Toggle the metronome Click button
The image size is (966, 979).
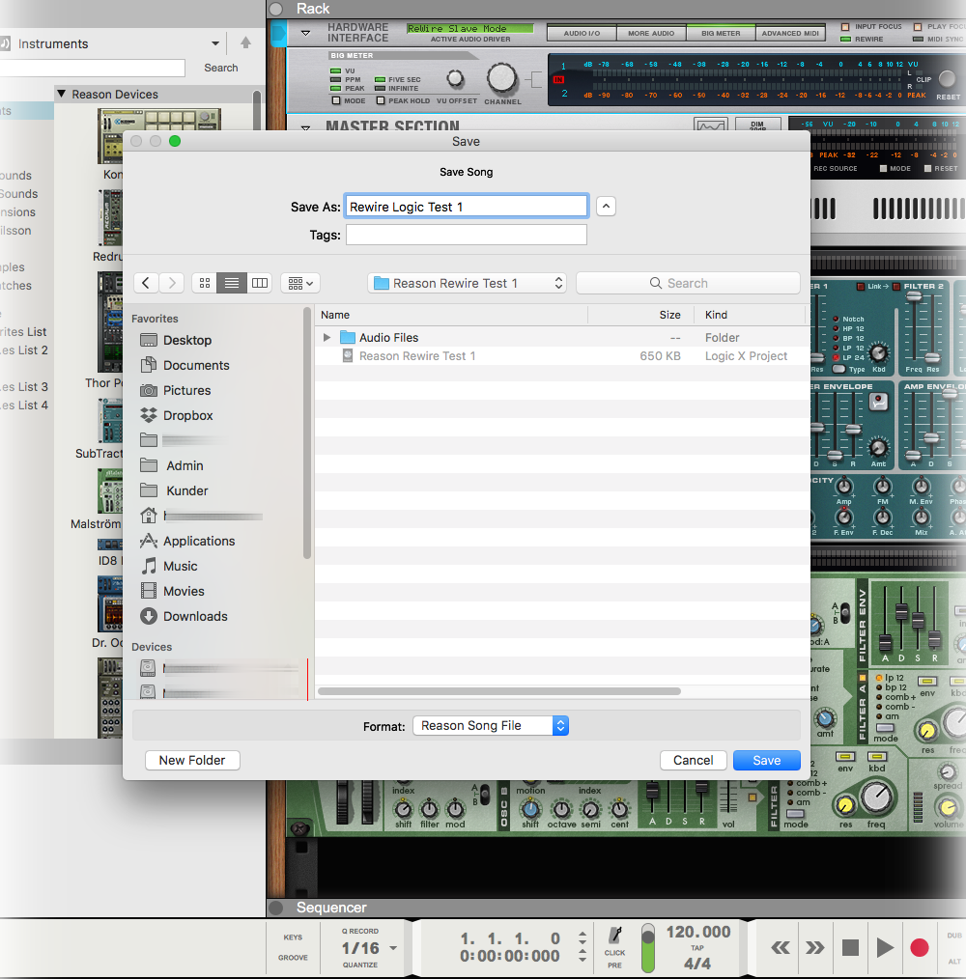pyautogui.click(x=614, y=935)
